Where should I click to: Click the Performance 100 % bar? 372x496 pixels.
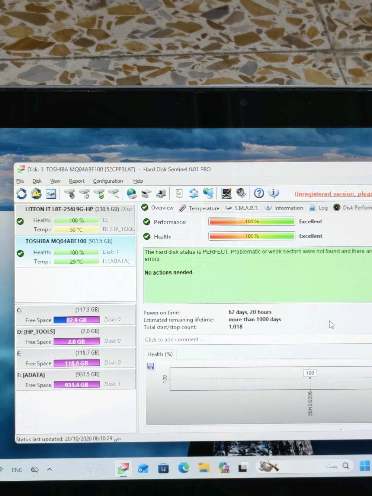(x=252, y=221)
